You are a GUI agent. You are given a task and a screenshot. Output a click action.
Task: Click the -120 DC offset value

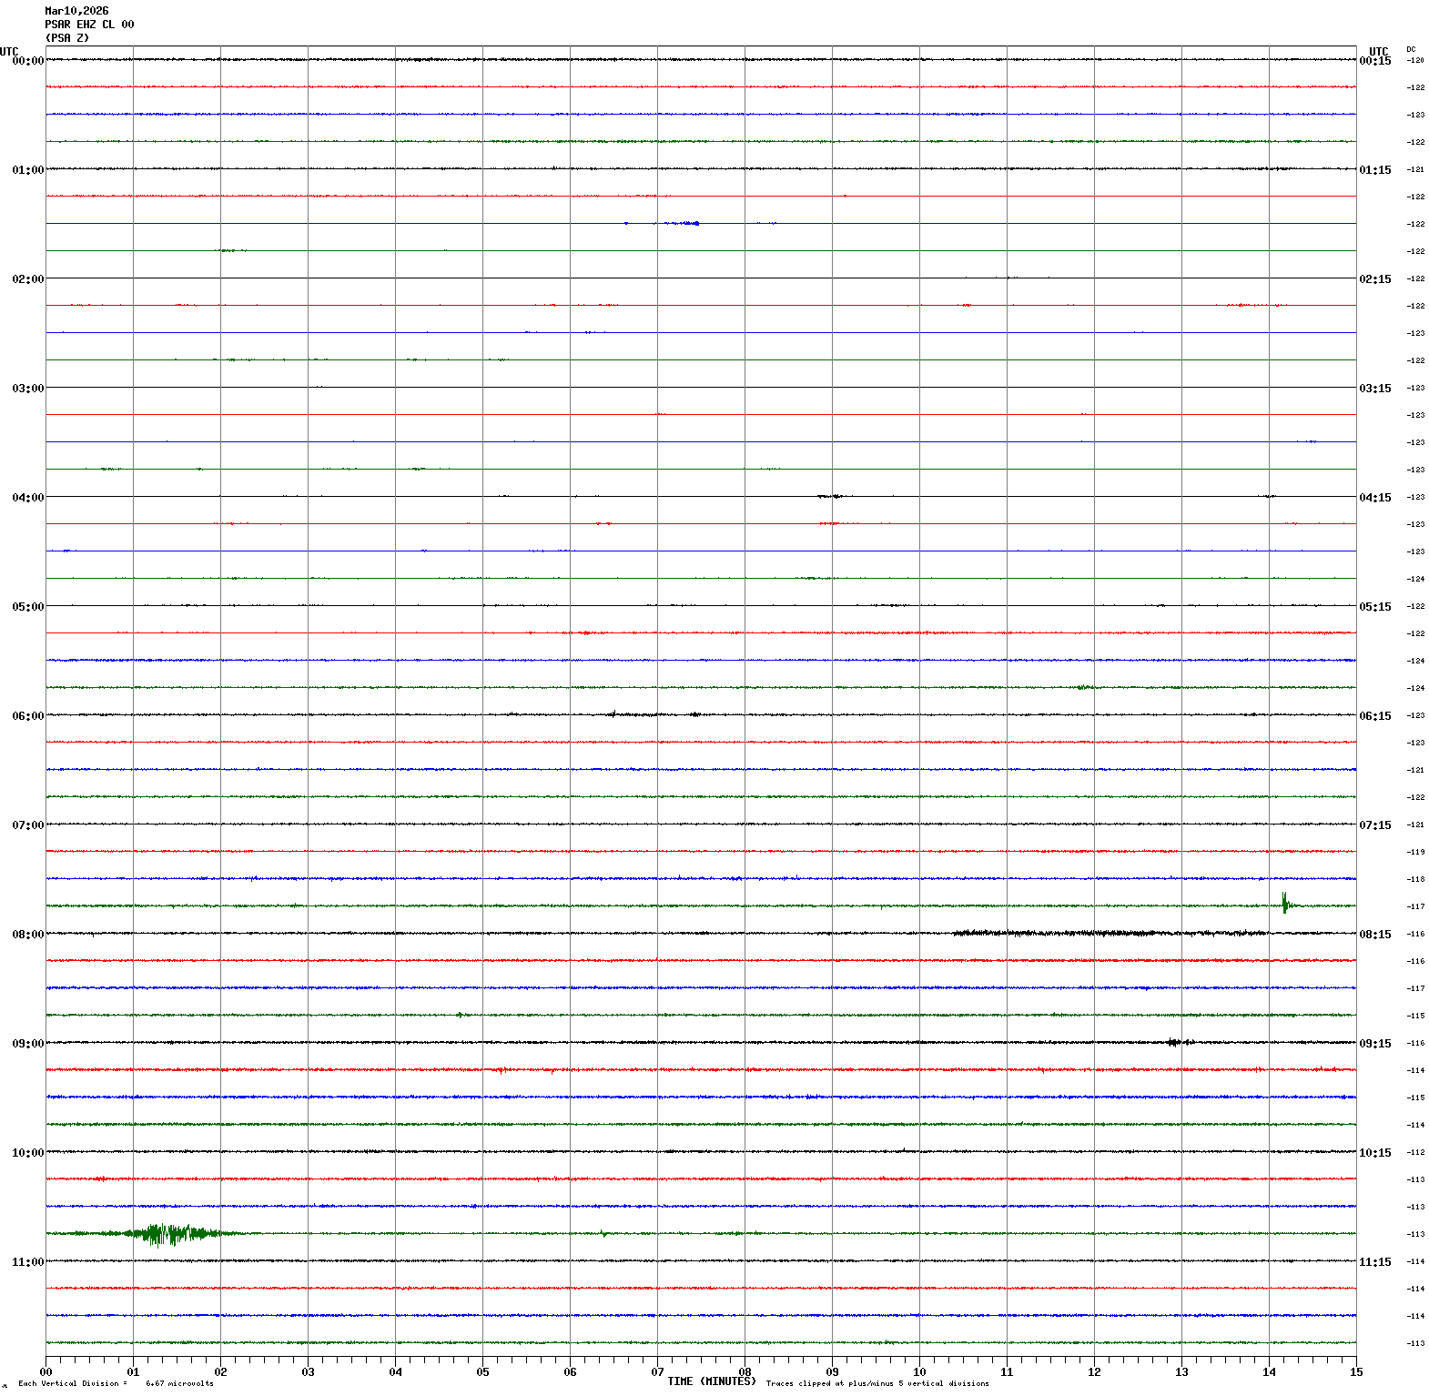click(1415, 60)
